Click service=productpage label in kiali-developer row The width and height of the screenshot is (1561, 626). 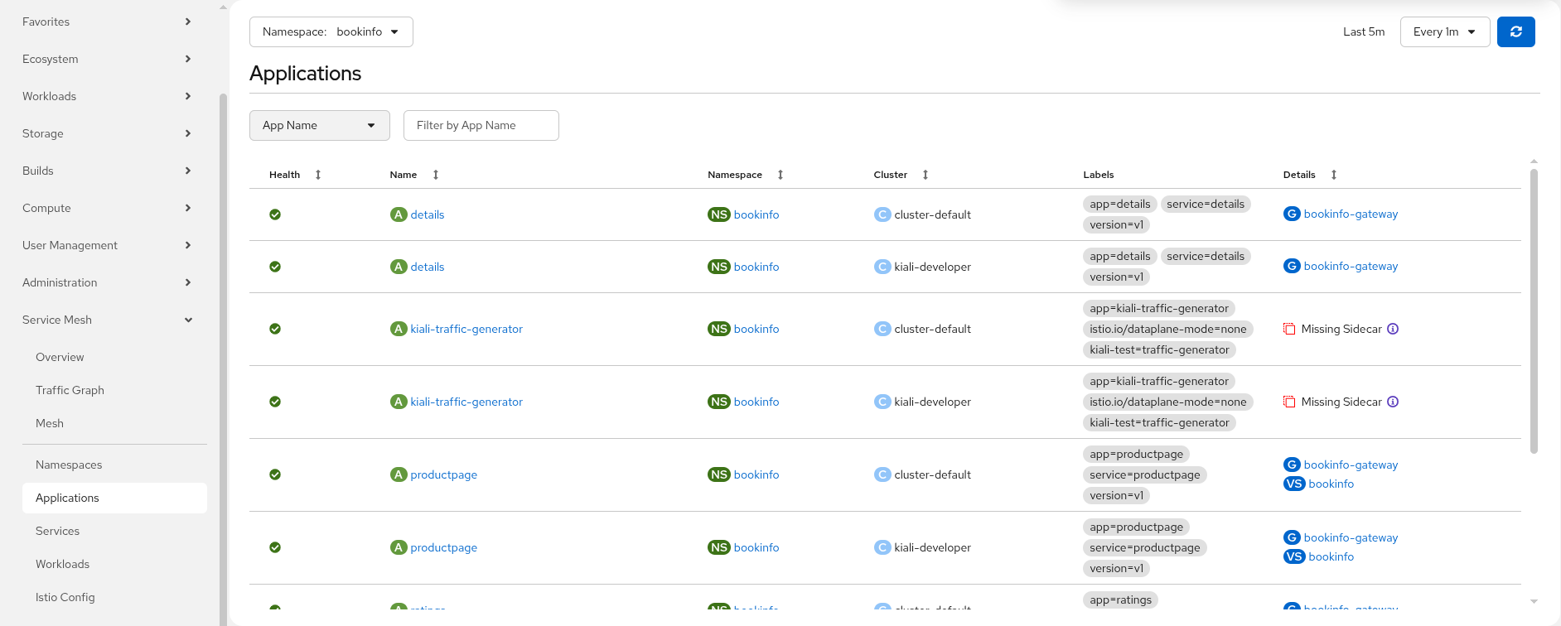(x=1145, y=547)
